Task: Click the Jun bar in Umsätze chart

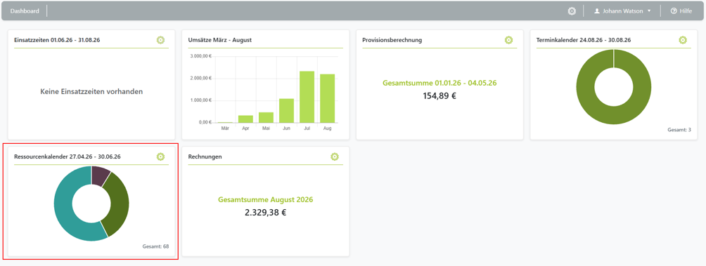Action: (x=286, y=110)
